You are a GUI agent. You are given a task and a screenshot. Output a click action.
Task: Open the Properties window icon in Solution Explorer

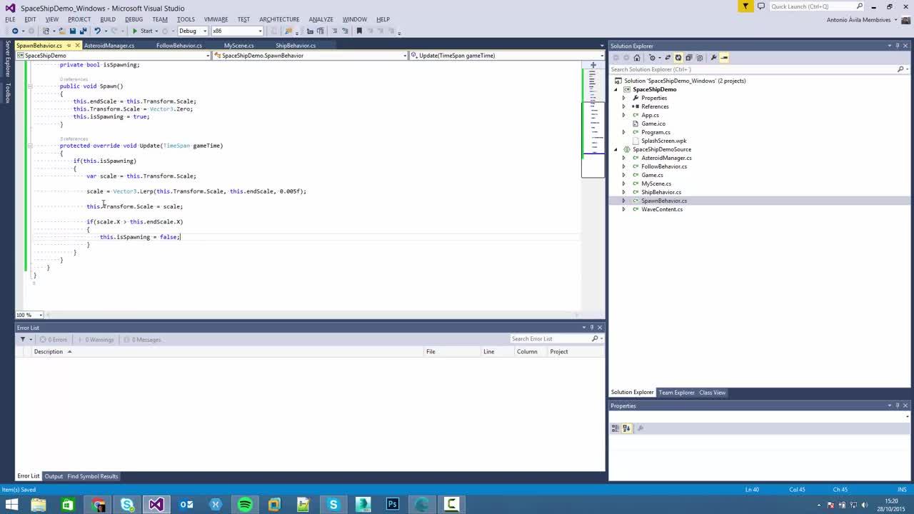[x=714, y=57]
